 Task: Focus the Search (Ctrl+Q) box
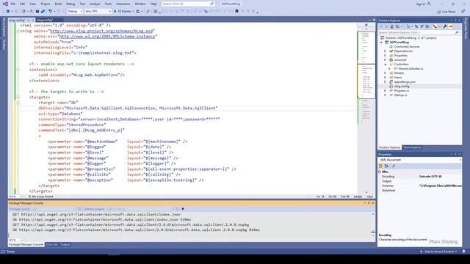point(188,4)
